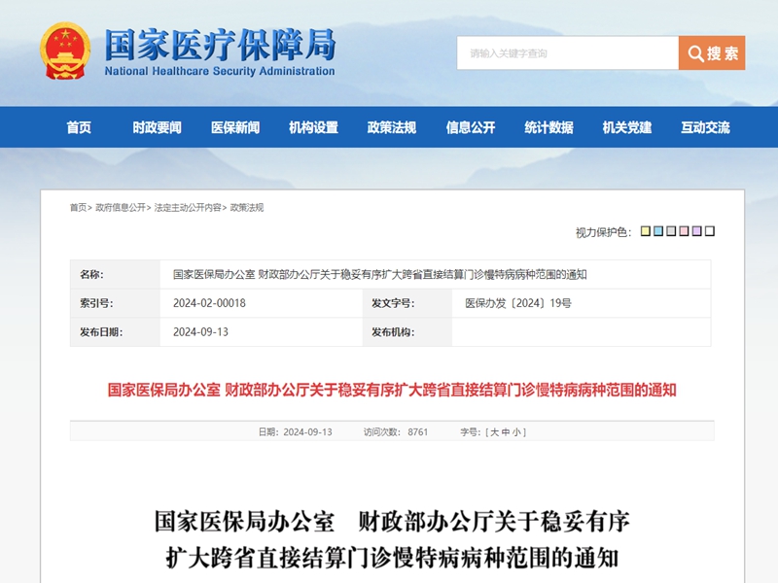This screenshot has height=583, width=778.
Task: Click the notice title link in red text
Action: (393, 387)
